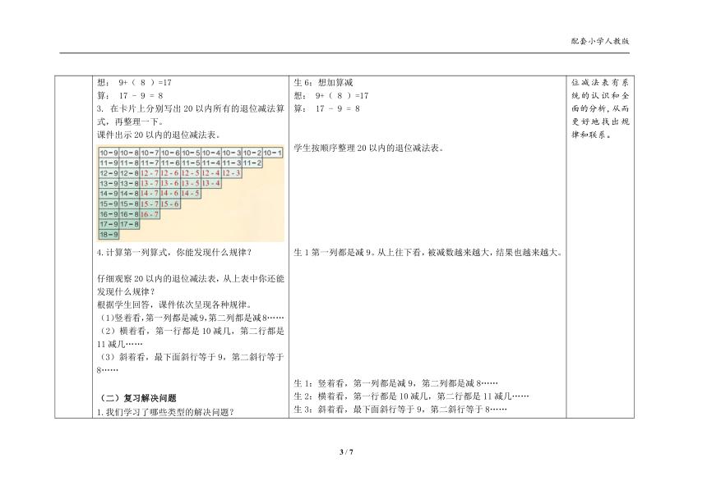The width and height of the screenshot is (707, 499).
Task: Click the "10-9" cell in the subtraction table
Action: [x=109, y=153]
